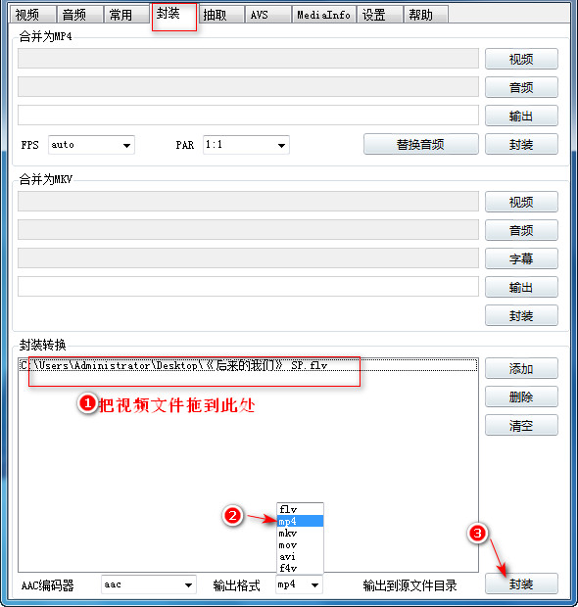Switch to the 视频 tab
Screen dimensions: 578x607
[x=31, y=15]
